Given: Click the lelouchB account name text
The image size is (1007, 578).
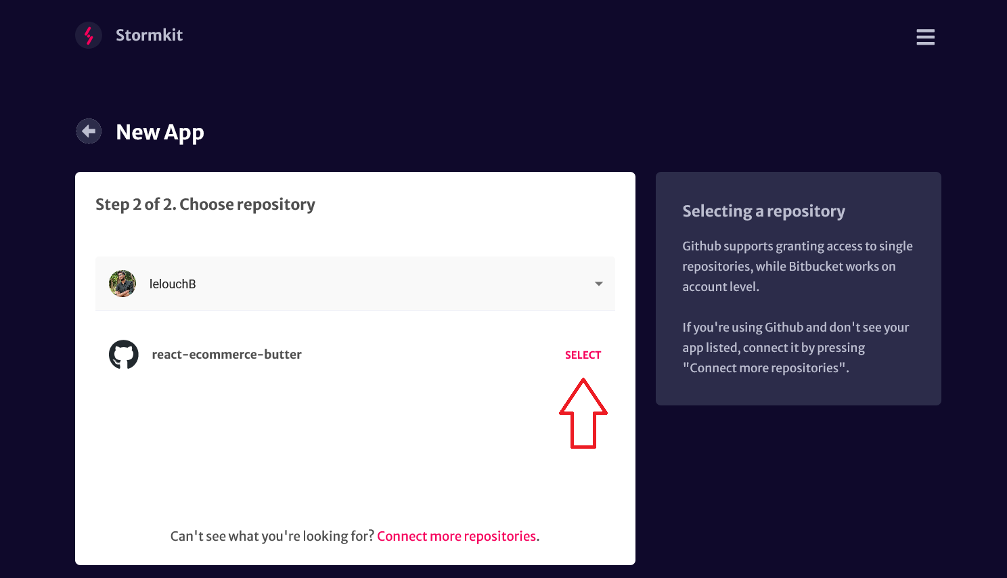Looking at the screenshot, I should (173, 284).
